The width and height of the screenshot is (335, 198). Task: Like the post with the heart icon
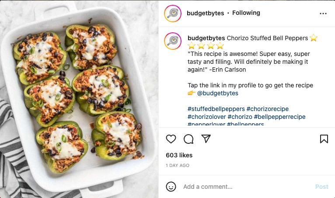tap(171, 139)
